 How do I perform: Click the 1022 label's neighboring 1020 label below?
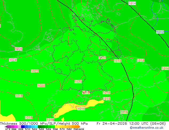(41, 86)
